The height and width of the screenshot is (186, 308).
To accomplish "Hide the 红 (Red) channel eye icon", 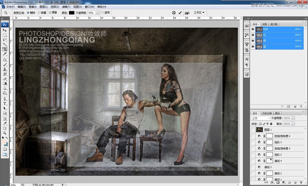I will click(x=253, y=35).
